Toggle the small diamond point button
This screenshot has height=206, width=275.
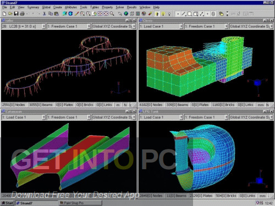[x=207, y=14]
